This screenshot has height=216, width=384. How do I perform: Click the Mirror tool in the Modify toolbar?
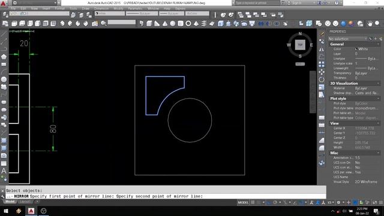322,49
